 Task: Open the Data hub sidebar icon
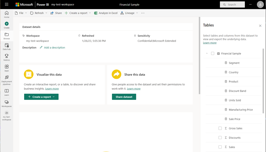[x=7, y=45]
